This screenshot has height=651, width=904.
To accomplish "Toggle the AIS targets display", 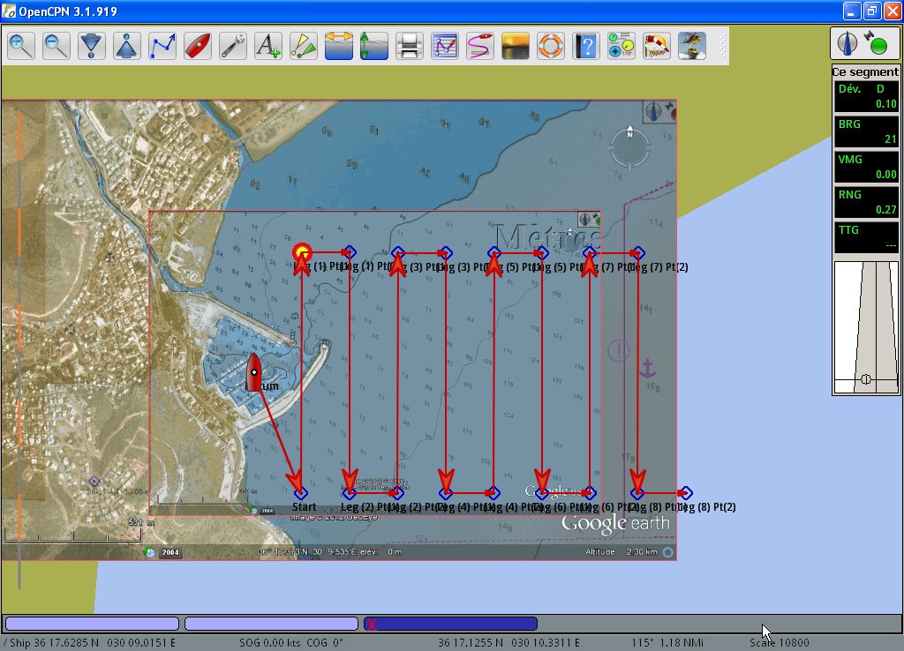I will coord(304,45).
